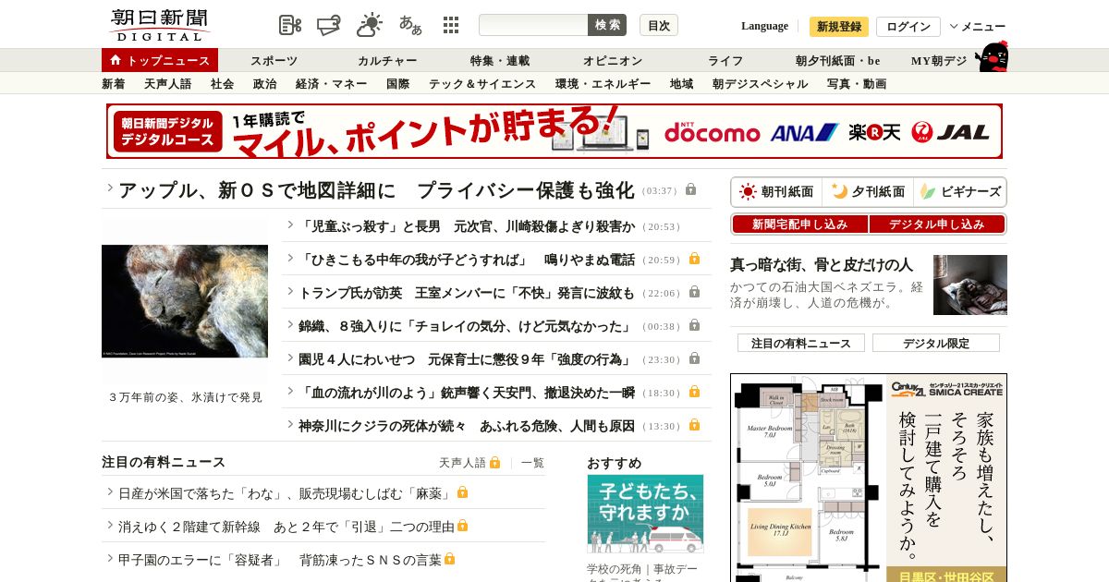Viewport: 1109px width, 582px height.
Task: Select the 特集・連載 navigation tab
Action: coord(500,61)
